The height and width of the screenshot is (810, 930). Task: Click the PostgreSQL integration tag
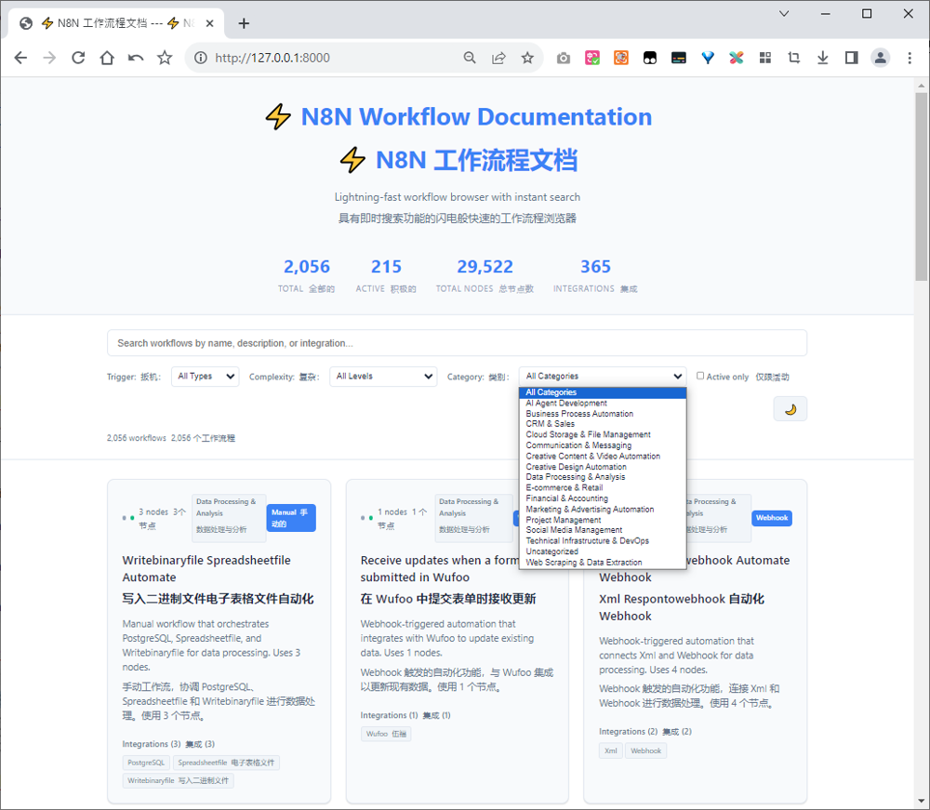[x=146, y=763]
